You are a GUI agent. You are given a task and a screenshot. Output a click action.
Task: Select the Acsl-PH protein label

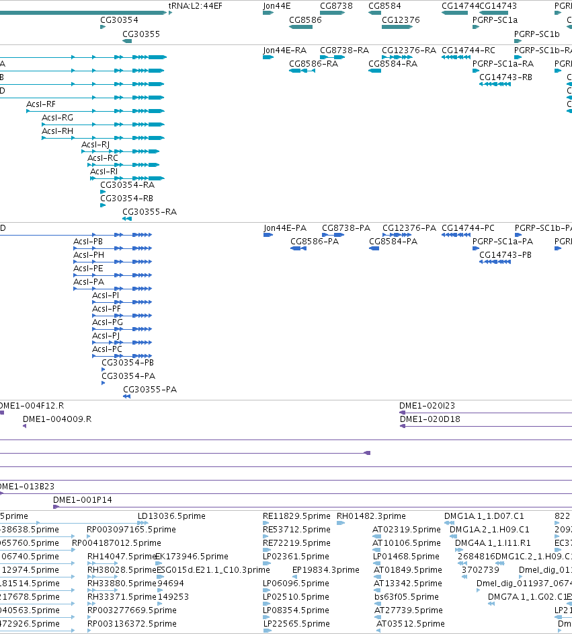89,254
